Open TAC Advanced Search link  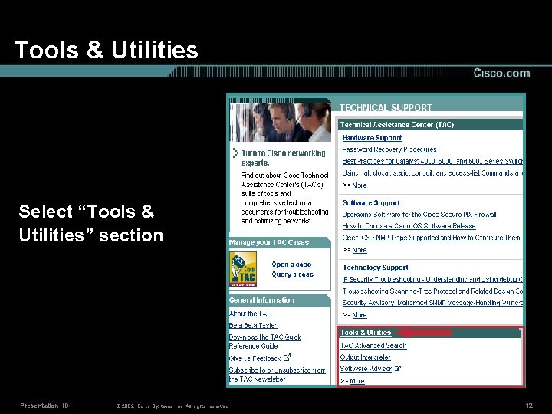pos(373,345)
